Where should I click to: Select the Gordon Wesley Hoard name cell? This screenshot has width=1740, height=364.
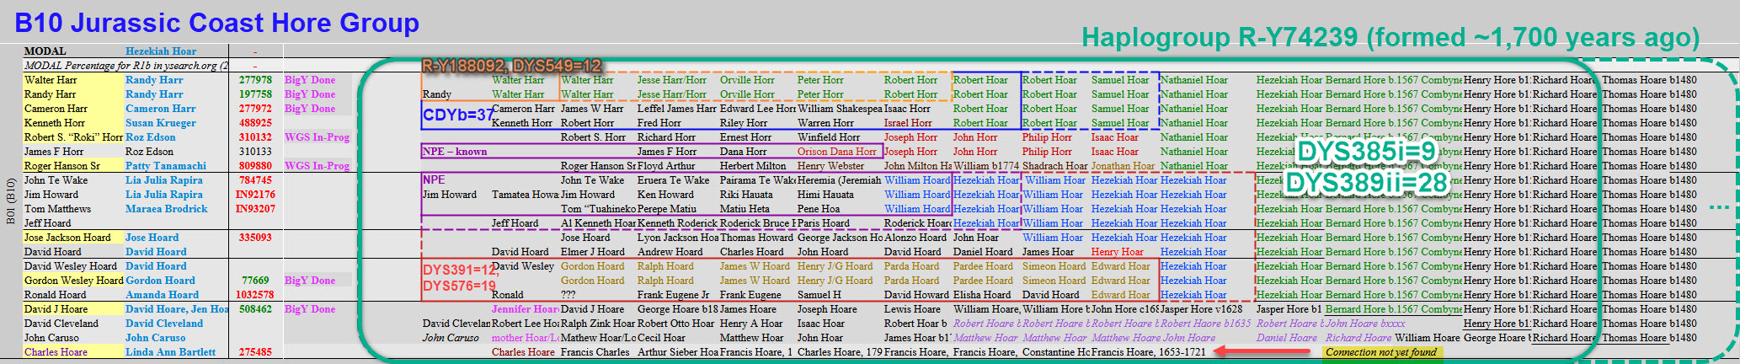click(x=73, y=281)
